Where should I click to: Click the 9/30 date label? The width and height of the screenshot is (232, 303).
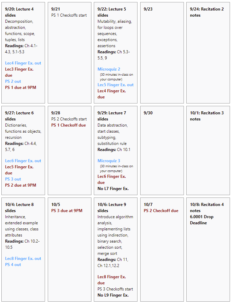[148, 113]
